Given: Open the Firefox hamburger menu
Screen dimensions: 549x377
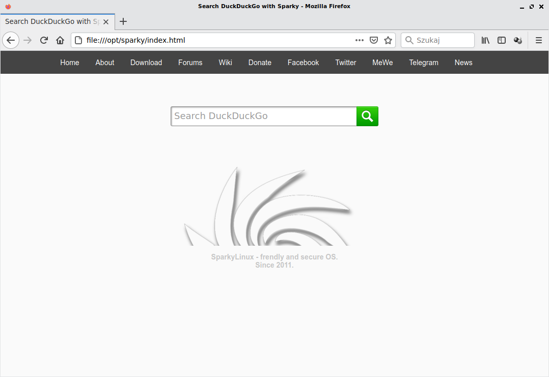Looking at the screenshot, I should (539, 40).
